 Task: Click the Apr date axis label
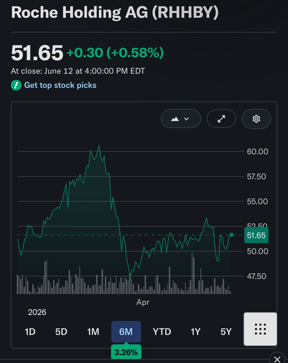click(x=143, y=302)
